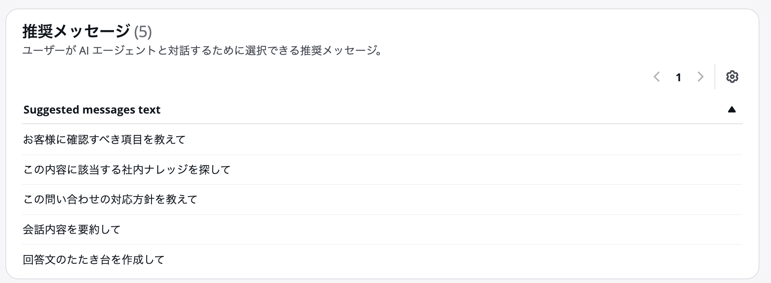The height and width of the screenshot is (283, 771).
Task: Select the row お客様に確認すべき項目を教えて
Action: coord(104,140)
